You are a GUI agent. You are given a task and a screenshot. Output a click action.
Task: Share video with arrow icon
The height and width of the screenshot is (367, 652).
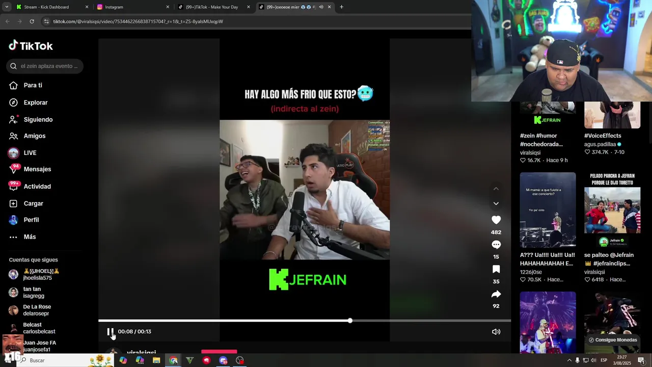pyautogui.click(x=496, y=294)
